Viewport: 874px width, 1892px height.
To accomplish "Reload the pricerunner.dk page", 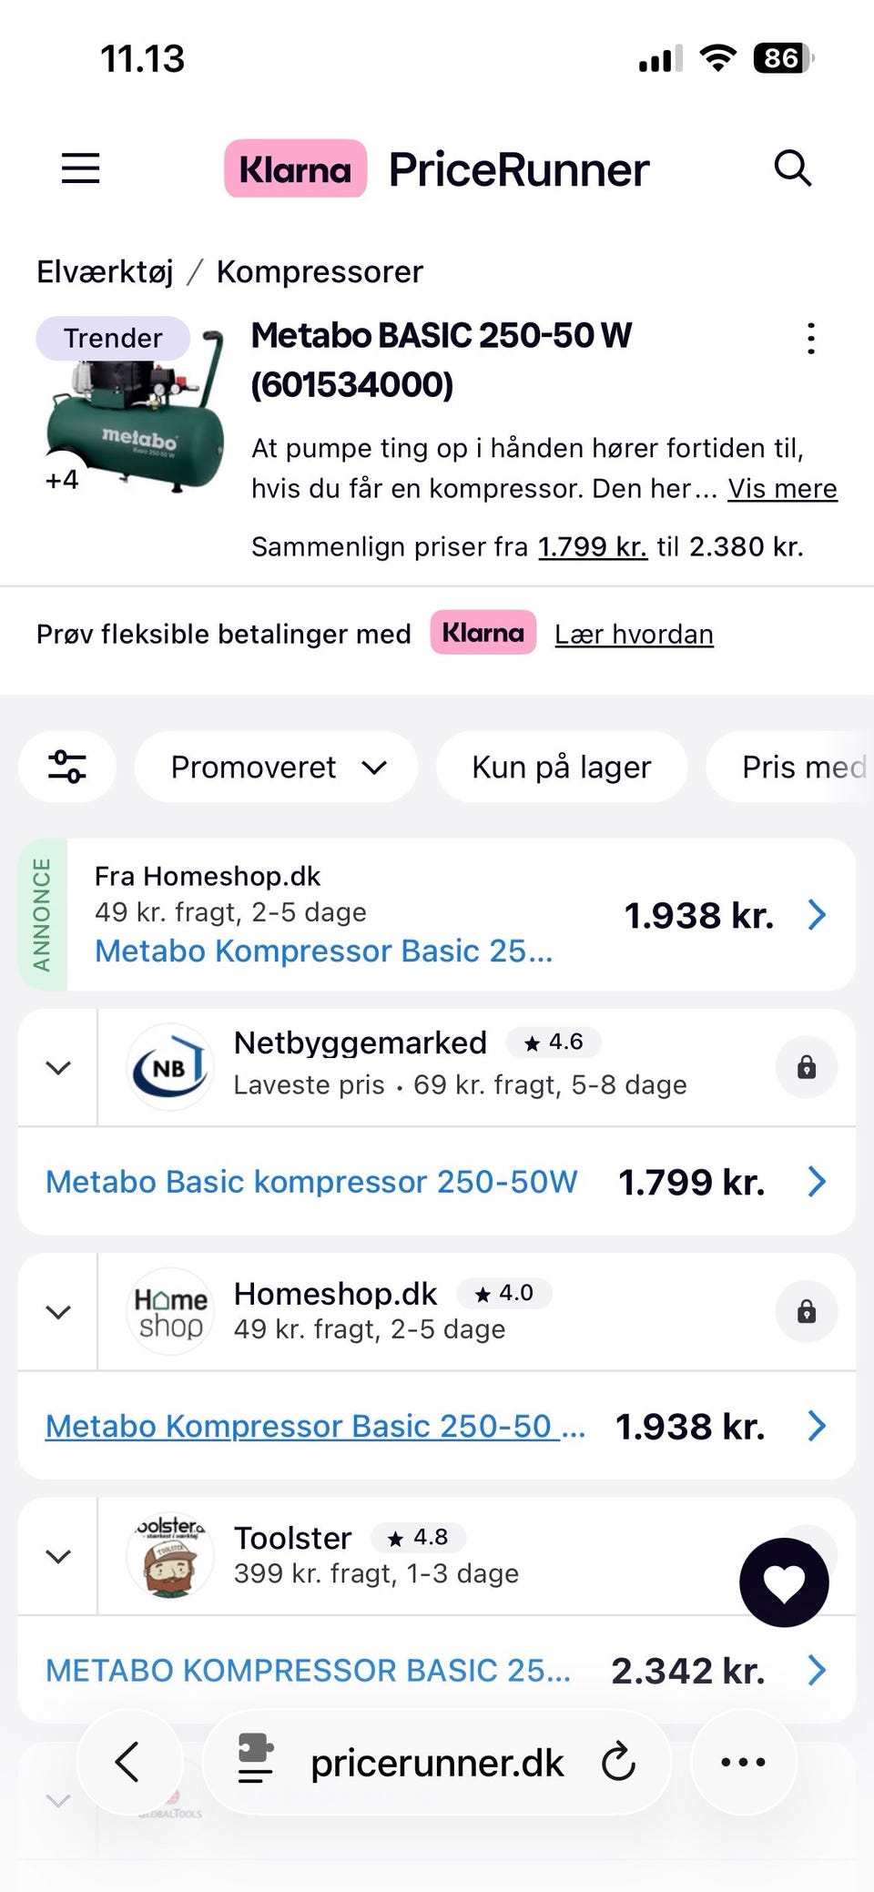I will [x=618, y=1762].
